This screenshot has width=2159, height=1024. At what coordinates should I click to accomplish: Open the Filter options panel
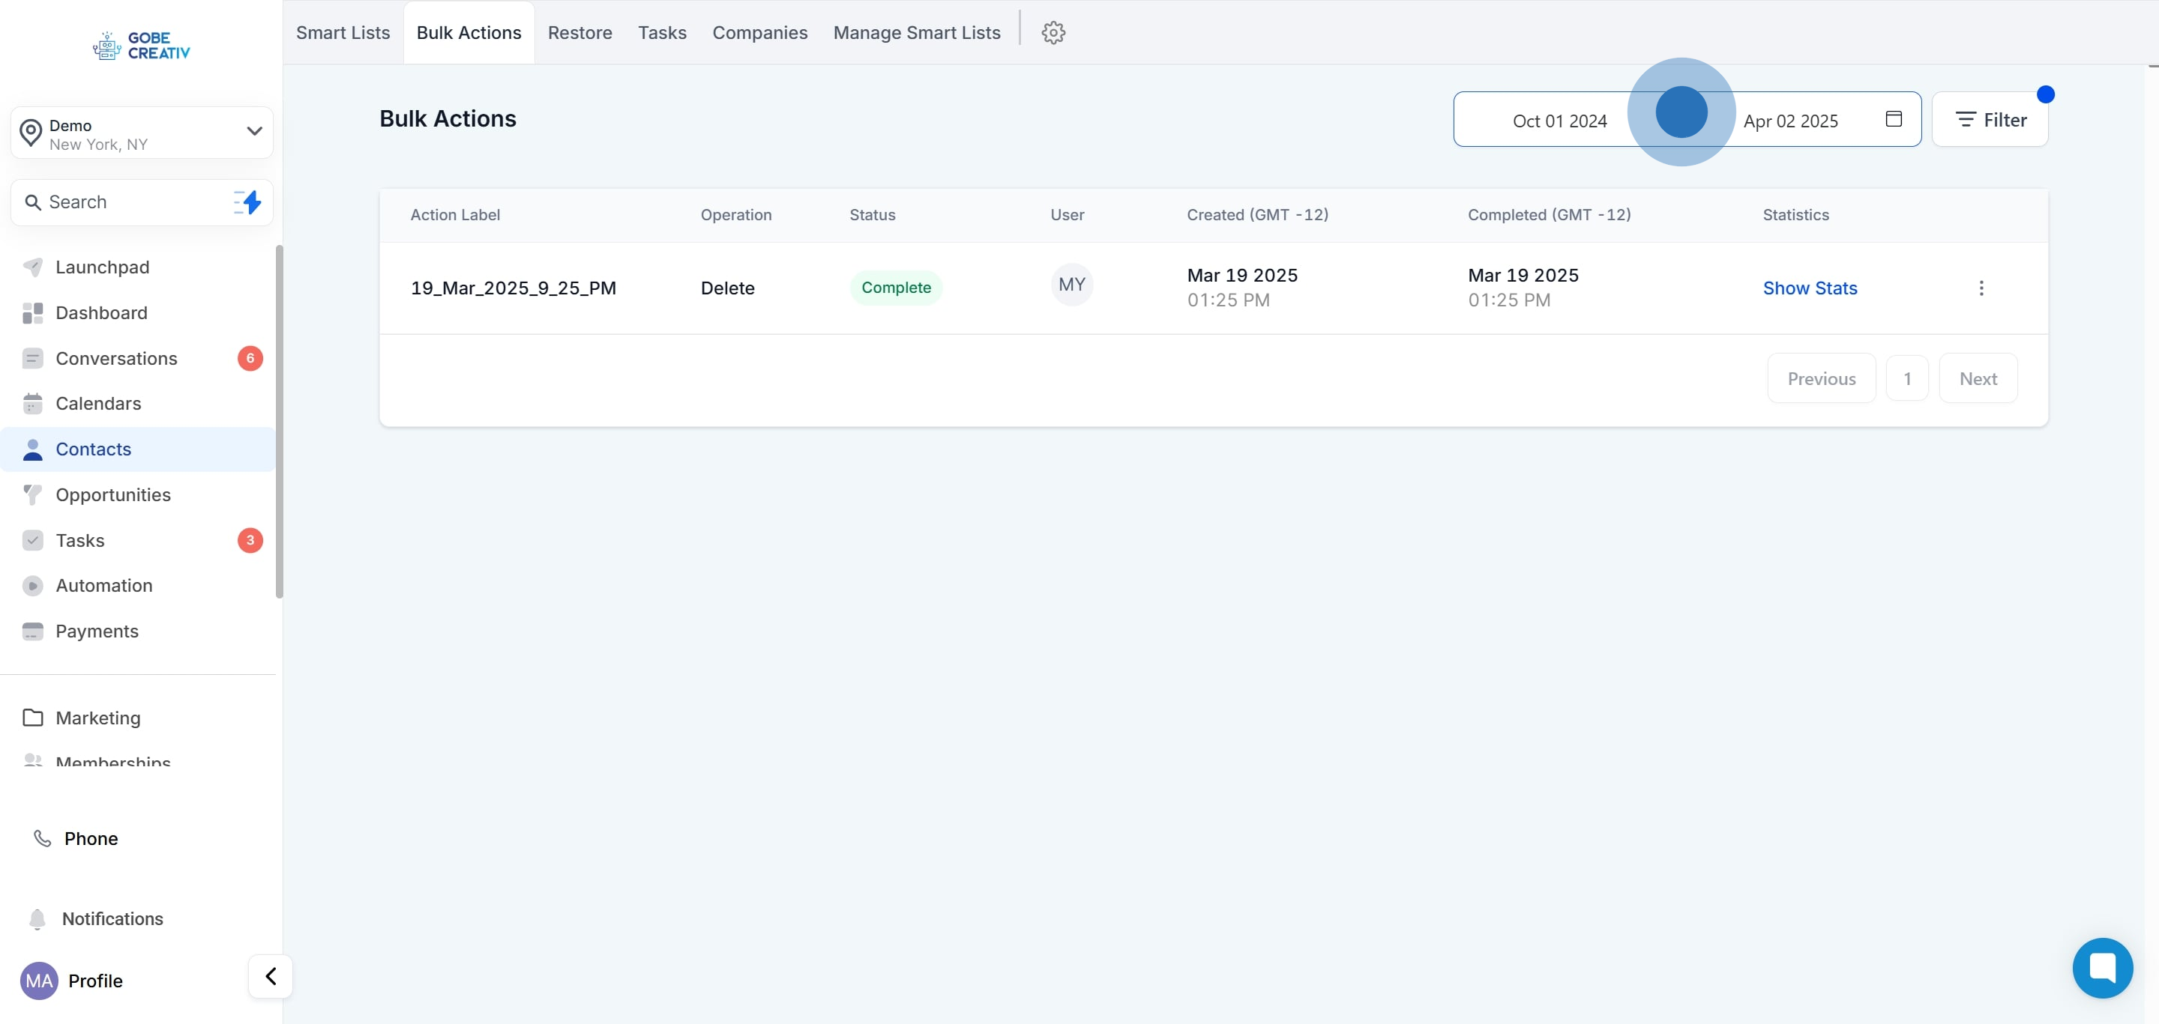click(1990, 120)
